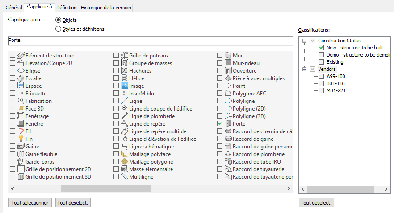The height and width of the screenshot is (213, 394).
Task: Click the Mur-rideau curtain wall icon
Action: point(228,63)
